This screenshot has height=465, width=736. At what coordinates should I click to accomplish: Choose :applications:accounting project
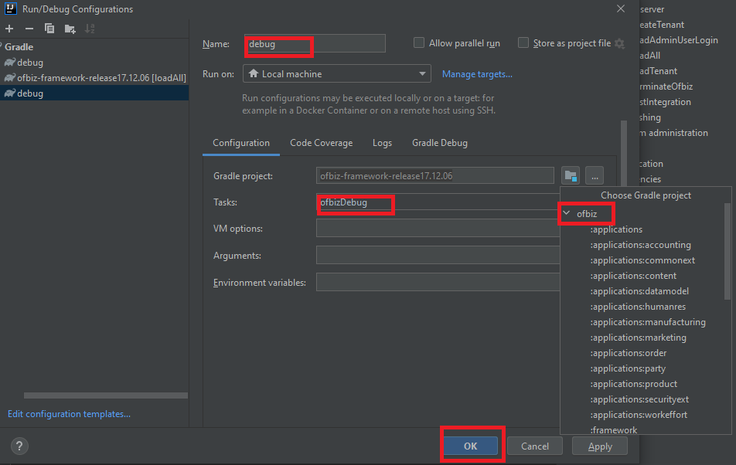click(640, 245)
